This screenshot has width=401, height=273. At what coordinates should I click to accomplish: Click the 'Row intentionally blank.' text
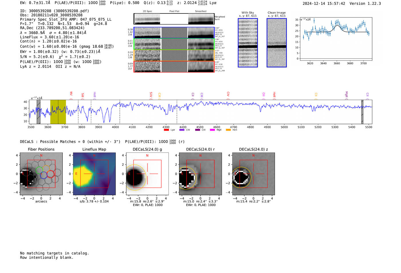(47, 258)
